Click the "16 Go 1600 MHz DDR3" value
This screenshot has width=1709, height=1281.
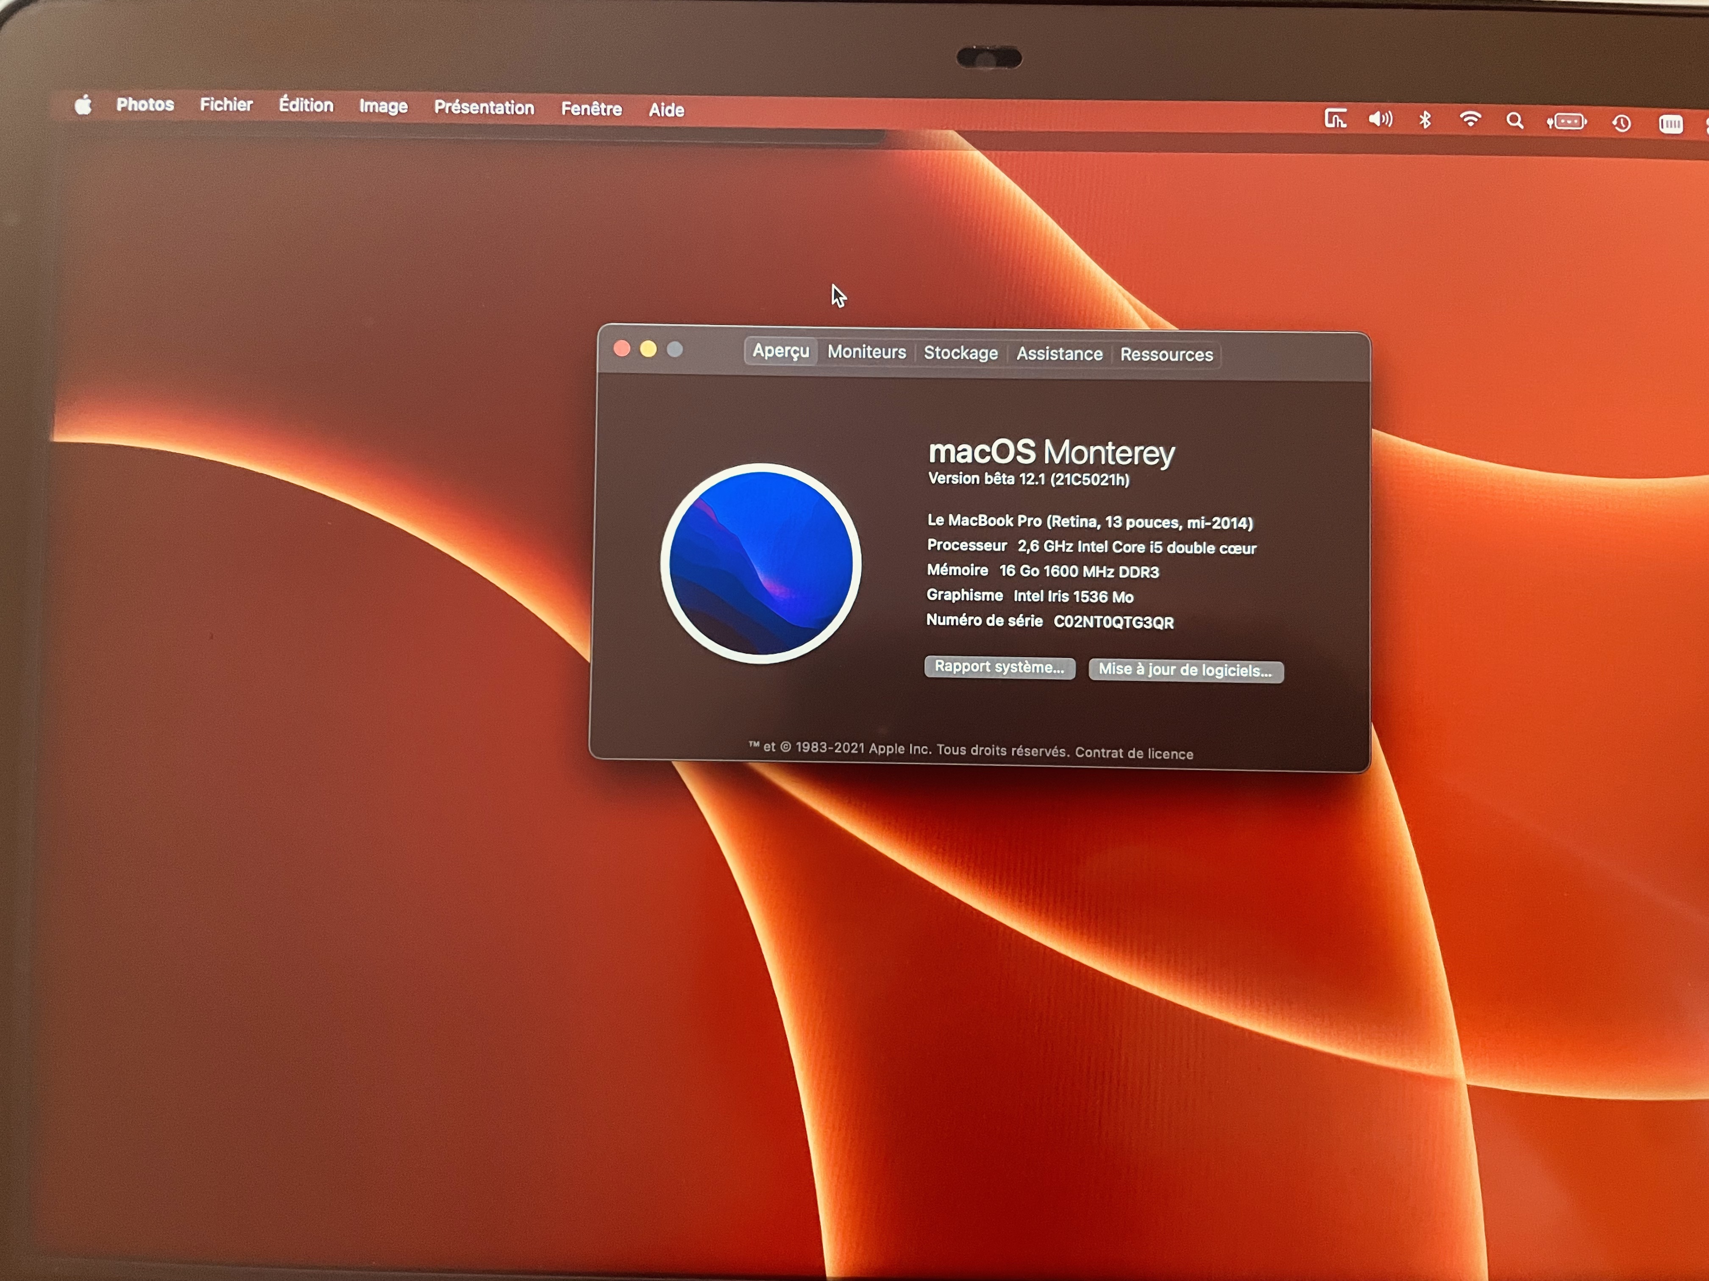tap(1079, 572)
